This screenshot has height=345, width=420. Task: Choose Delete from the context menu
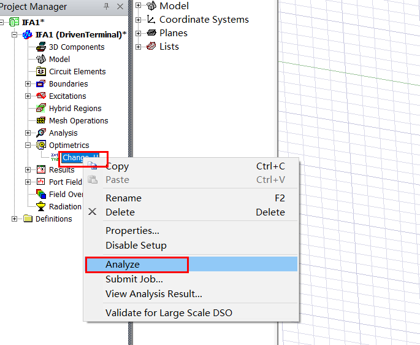191,212
